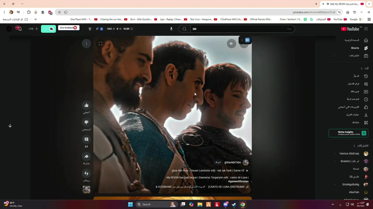The image size is (373, 209).
Task: Open the account avatar menu
Action: pyautogui.click(x=9, y=29)
